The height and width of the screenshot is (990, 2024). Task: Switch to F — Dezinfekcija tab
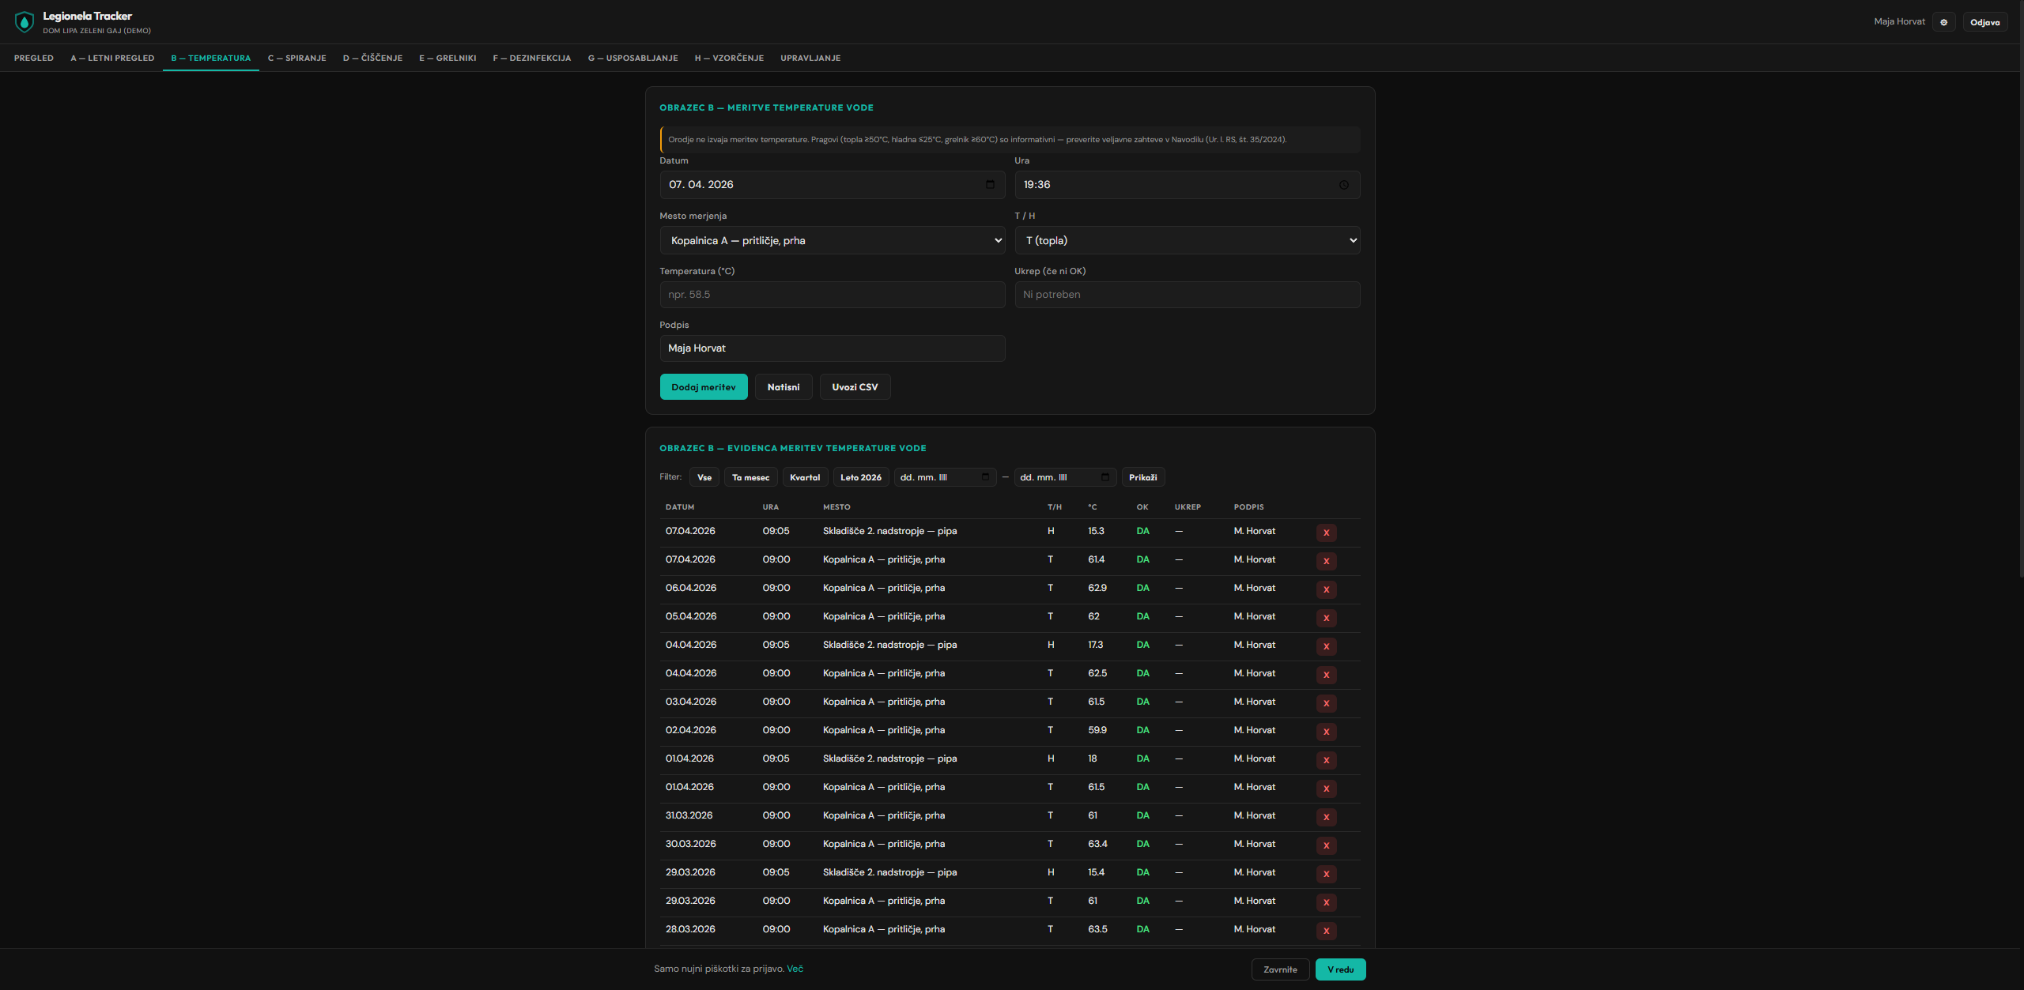point(532,58)
